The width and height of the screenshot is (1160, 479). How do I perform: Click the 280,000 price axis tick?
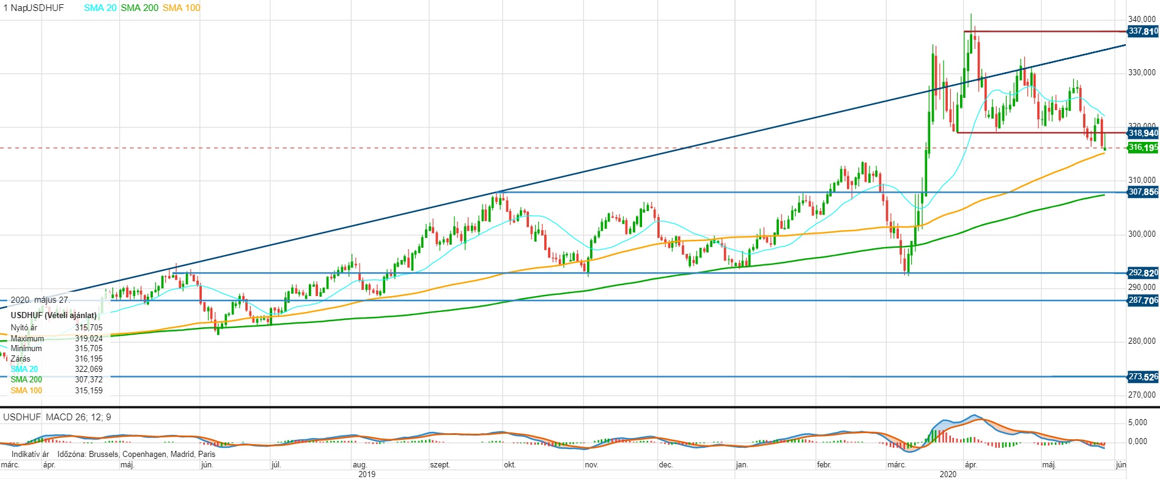point(1142,341)
